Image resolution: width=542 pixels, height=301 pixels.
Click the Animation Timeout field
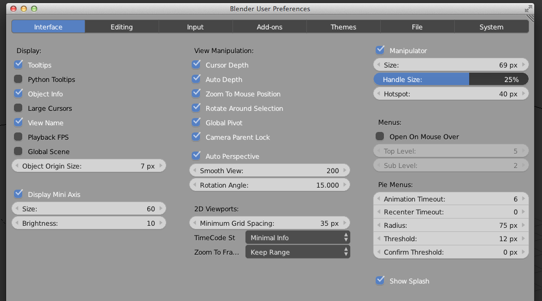click(x=451, y=198)
